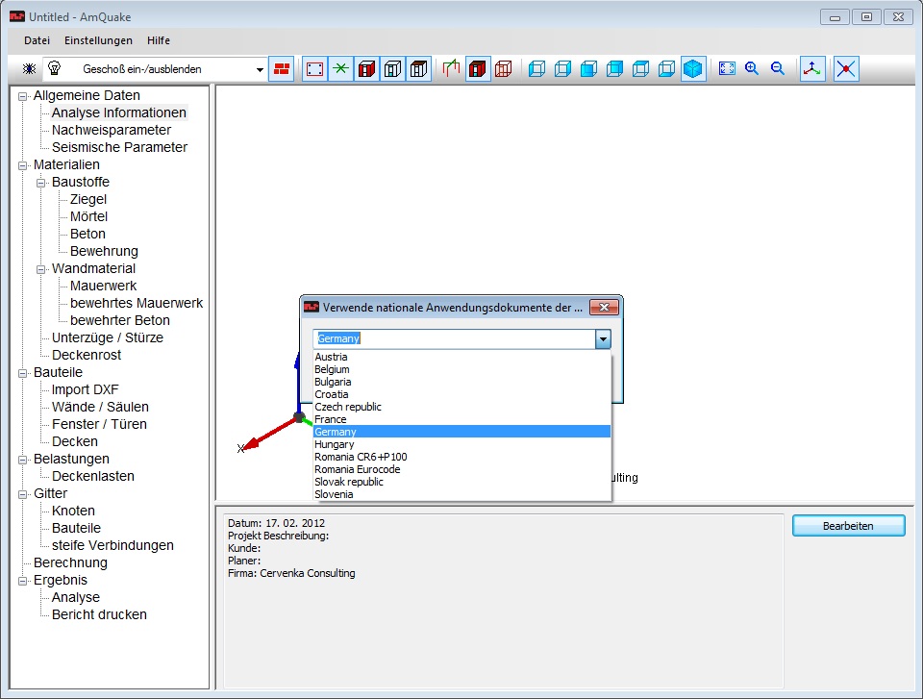Select Fenster / Türen tree item
Image resolution: width=923 pixels, height=699 pixels.
[x=99, y=425]
